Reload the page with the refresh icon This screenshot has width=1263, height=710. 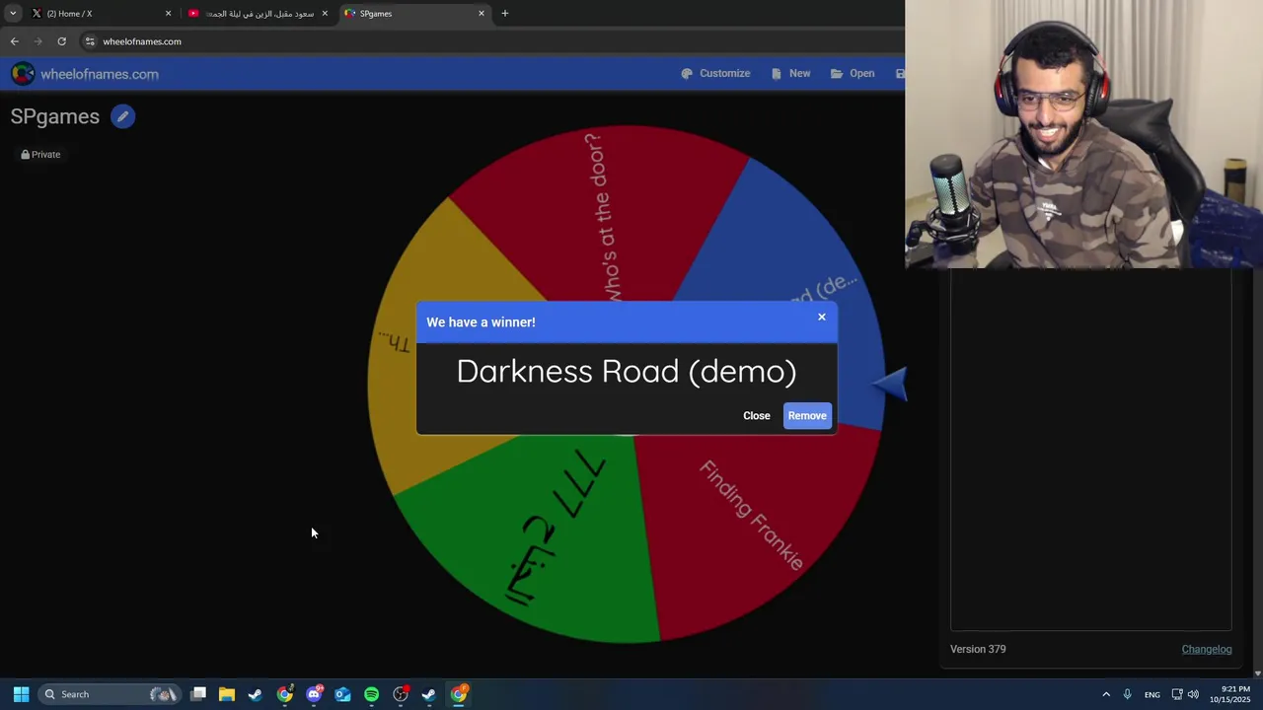point(61,41)
